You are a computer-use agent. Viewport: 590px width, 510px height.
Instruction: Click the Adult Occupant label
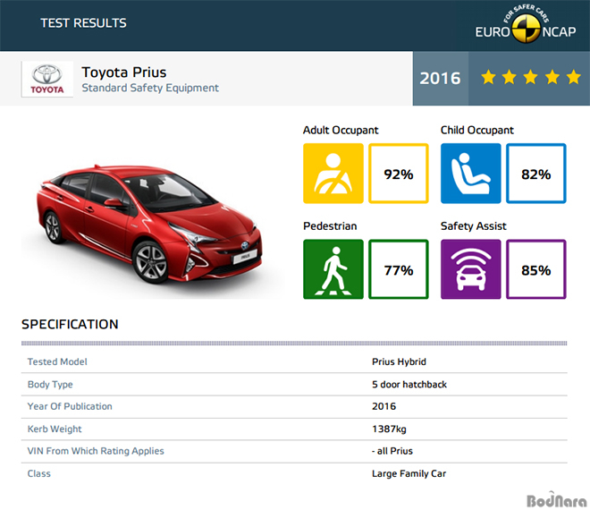pos(341,130)
